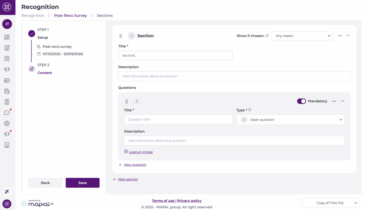Click the clipboard checklist icon in sidebar

(x=7, y=102)
